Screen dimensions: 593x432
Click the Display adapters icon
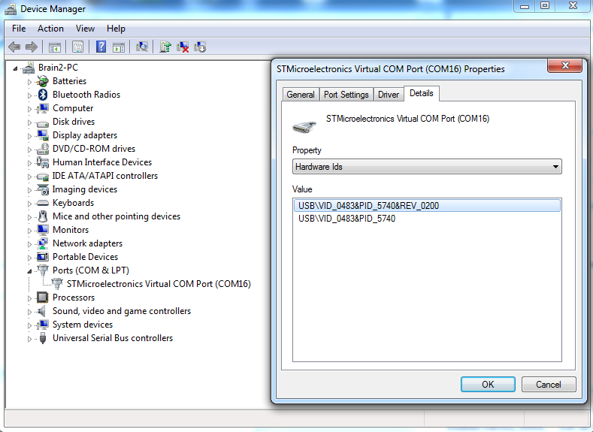43,135
